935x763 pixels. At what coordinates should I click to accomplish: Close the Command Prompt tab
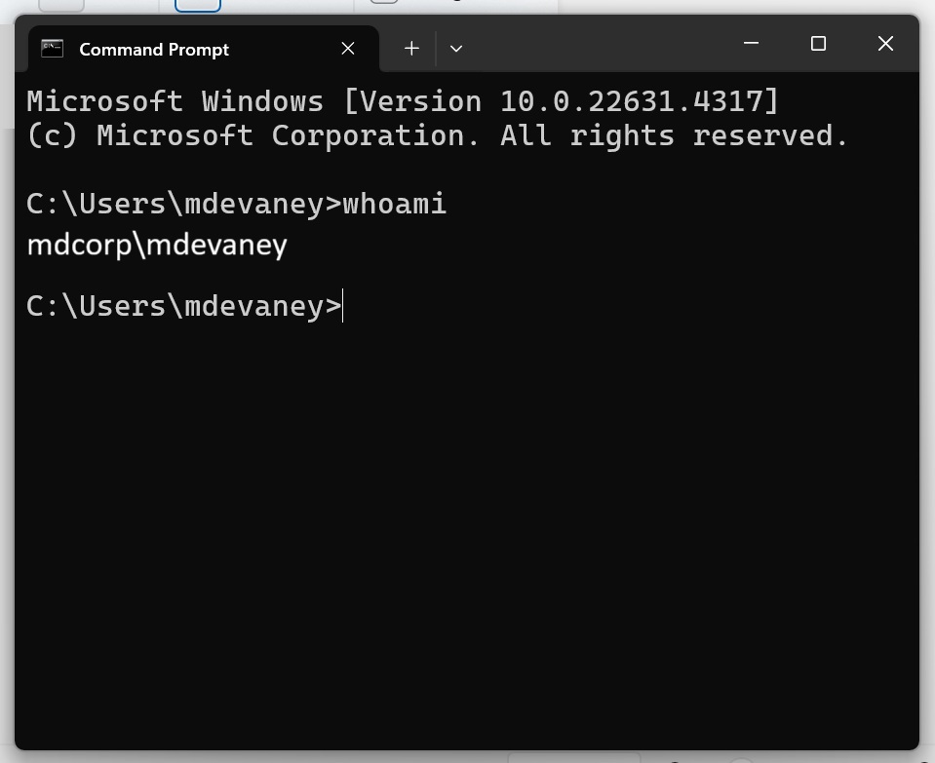[348, 49]
